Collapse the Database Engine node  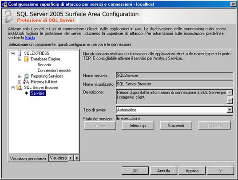(x=20, y=59)
